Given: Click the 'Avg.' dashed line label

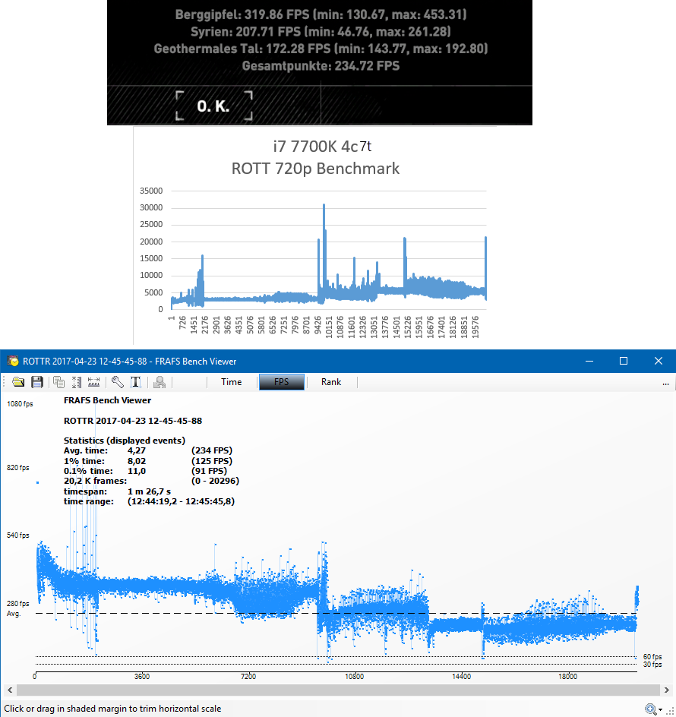Looking at the screenshot, I should tap(14, 614).
